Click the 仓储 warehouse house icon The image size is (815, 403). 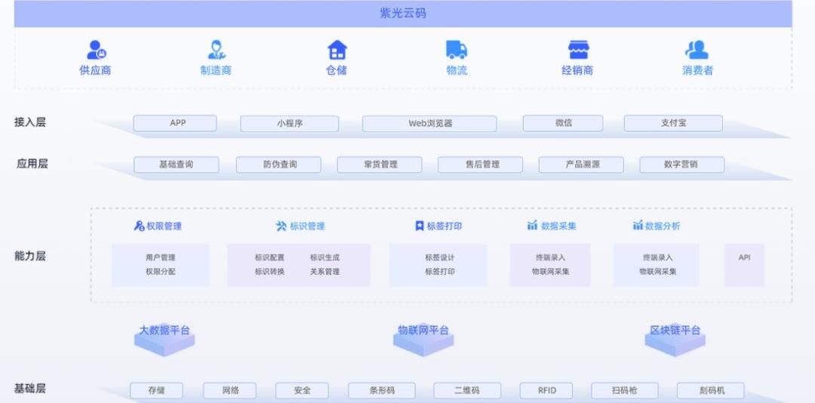pyautogui.click(x=337, y=50)
